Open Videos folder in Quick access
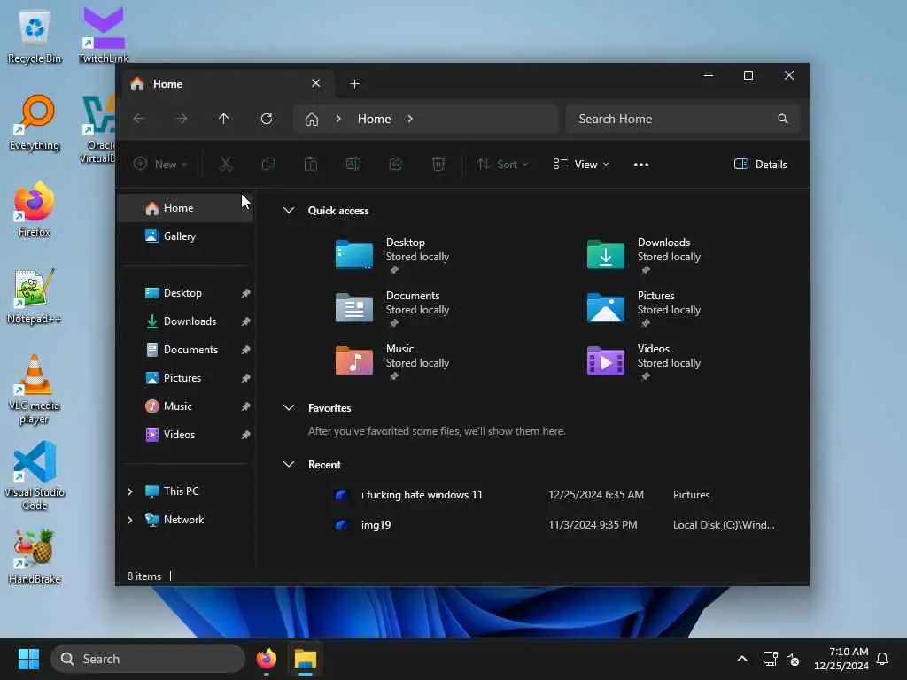Screen dimensions: 907x680 tap(645, 361)
